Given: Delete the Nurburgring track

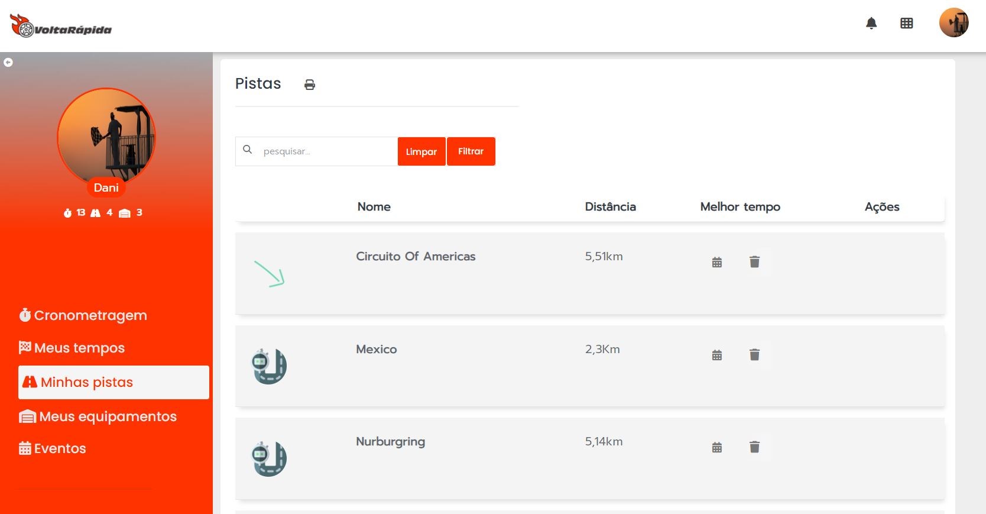Looking at the screenshot, I should pyautogui.click(x=754, y=447).
